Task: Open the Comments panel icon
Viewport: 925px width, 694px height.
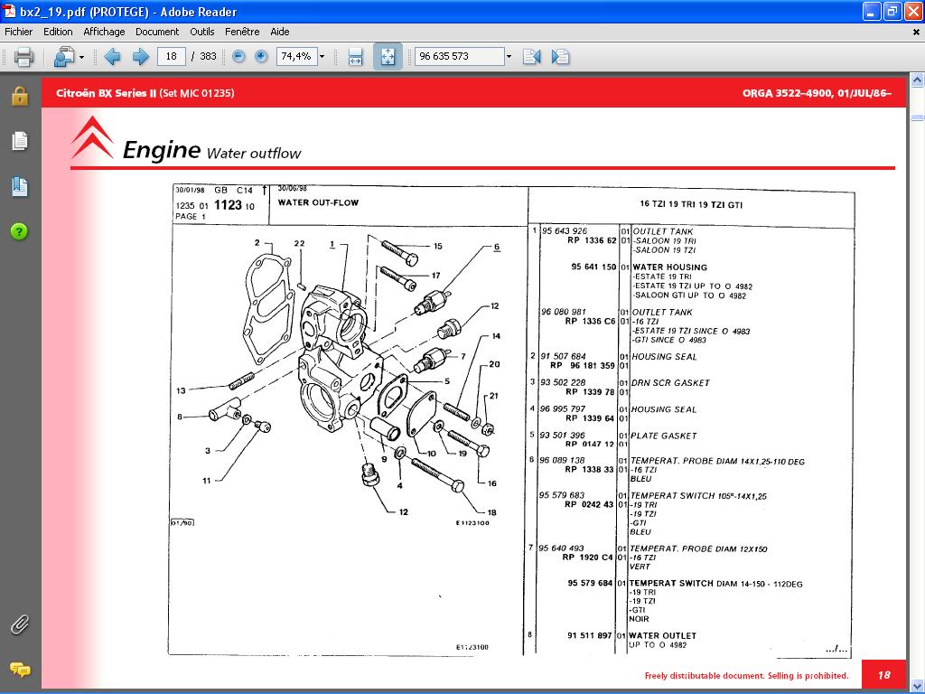Action: pos(19,670)
